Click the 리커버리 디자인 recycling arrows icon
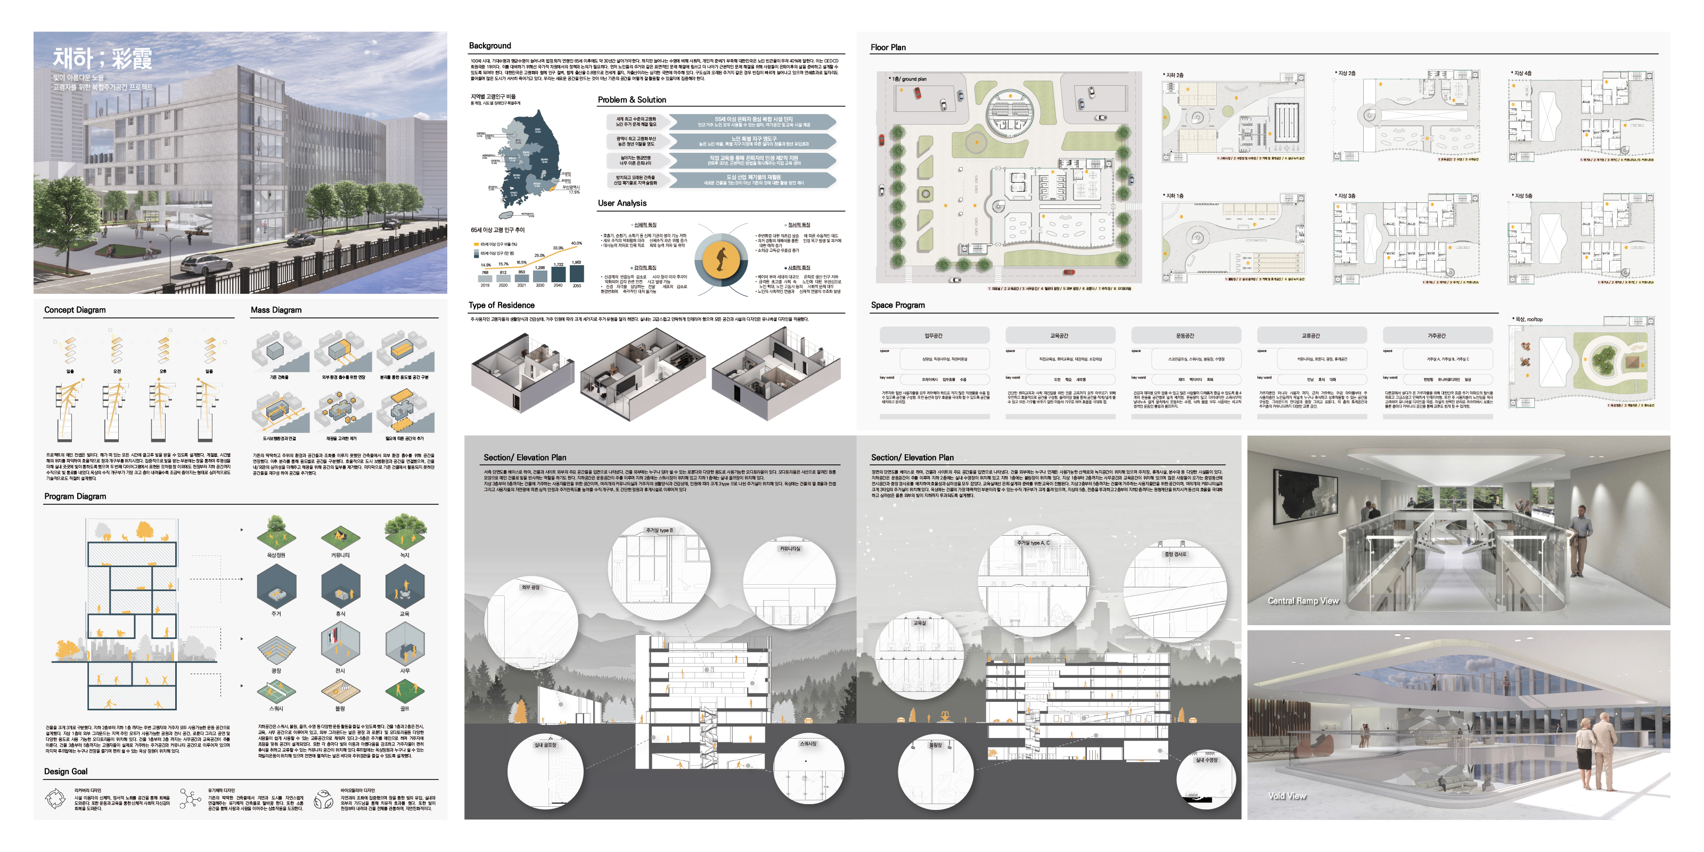 tap(55, 798)
